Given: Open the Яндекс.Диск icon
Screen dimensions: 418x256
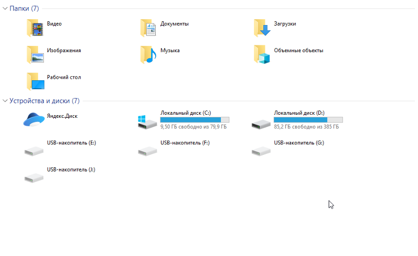Looking at the screenshot, I should click(34, 119).
